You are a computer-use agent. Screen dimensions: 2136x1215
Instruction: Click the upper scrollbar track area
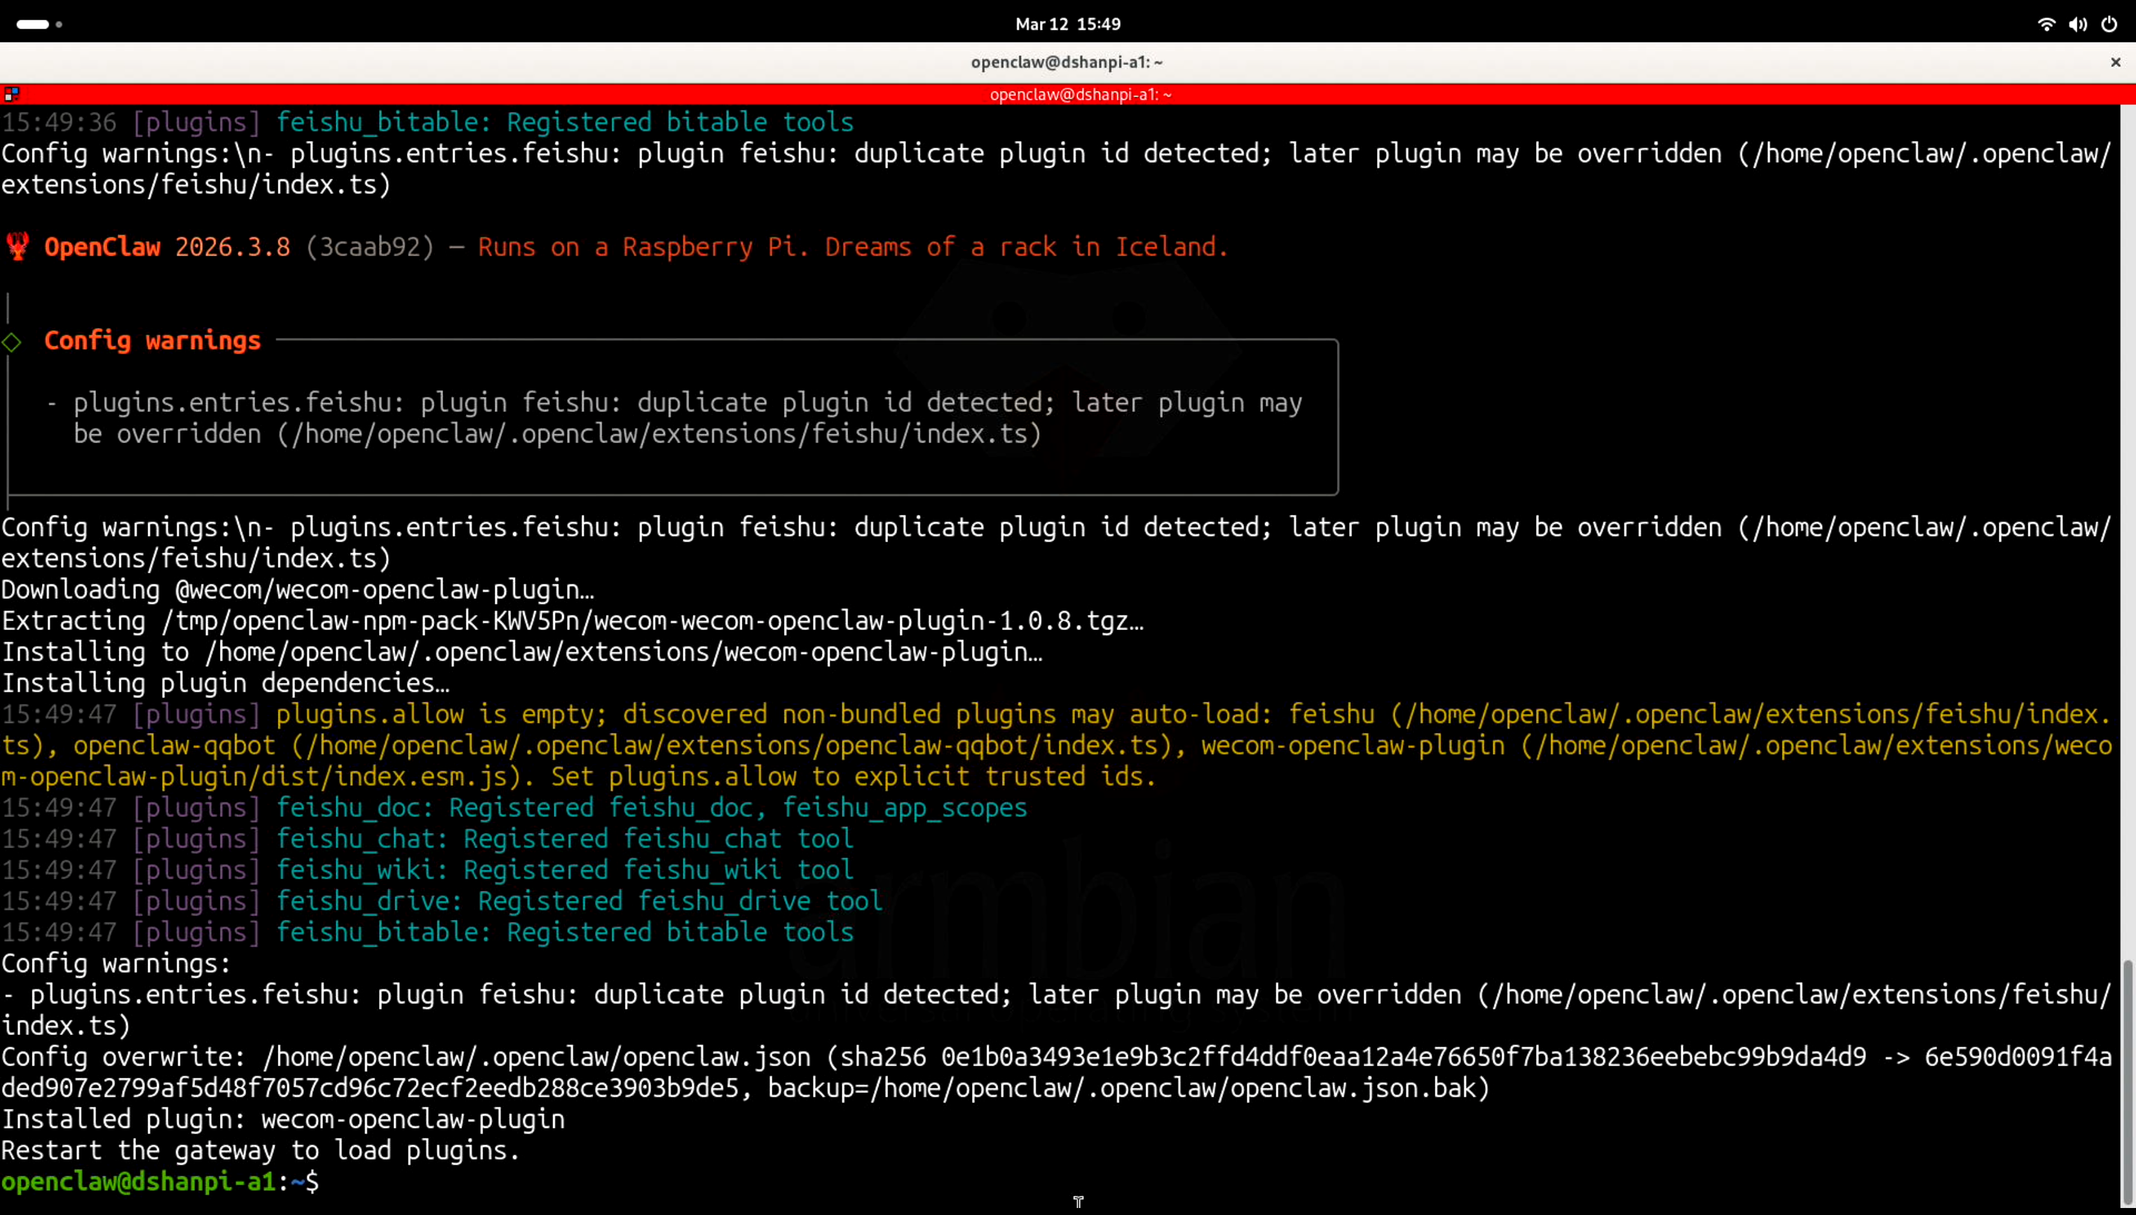click(x=2127, y=501)
